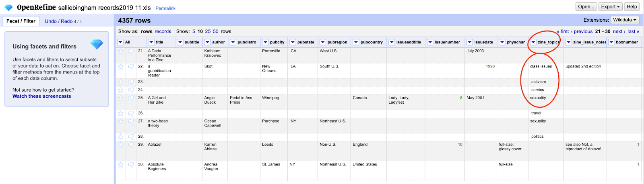Star row 26

coord(120,113)
